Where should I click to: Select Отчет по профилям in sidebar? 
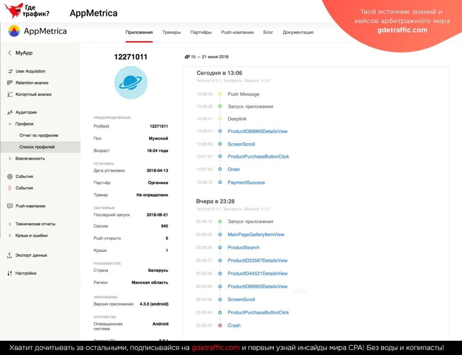pos(39,136)
